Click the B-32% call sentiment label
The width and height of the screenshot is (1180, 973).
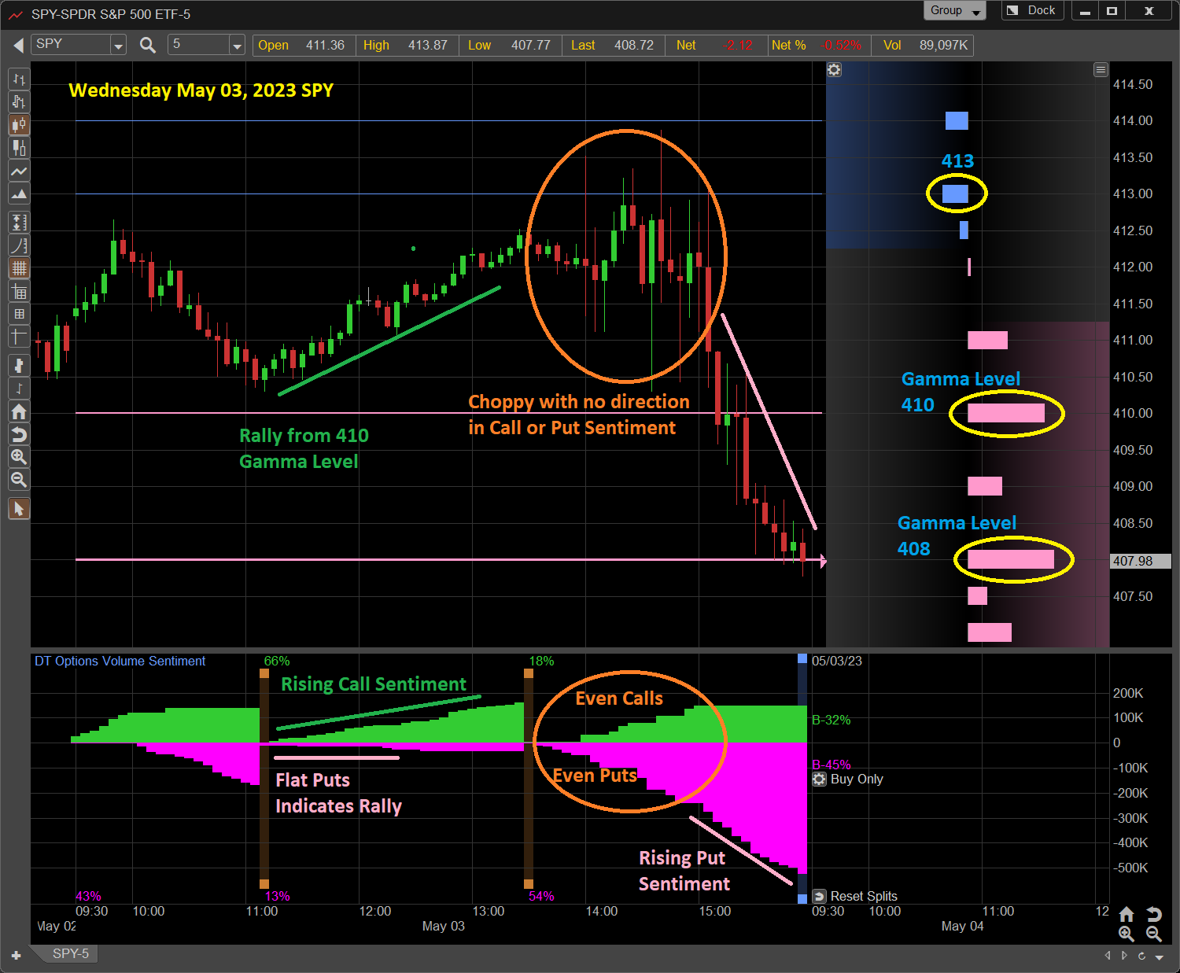pyautogui.click(x=831, y=720)
